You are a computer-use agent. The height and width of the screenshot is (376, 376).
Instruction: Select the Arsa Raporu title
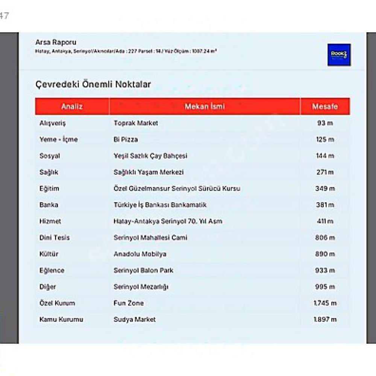(56, 42)
